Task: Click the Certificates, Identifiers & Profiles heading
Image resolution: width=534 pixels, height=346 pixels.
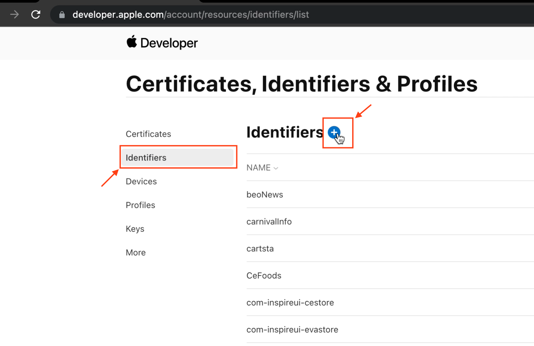Action: coord(302,84)
